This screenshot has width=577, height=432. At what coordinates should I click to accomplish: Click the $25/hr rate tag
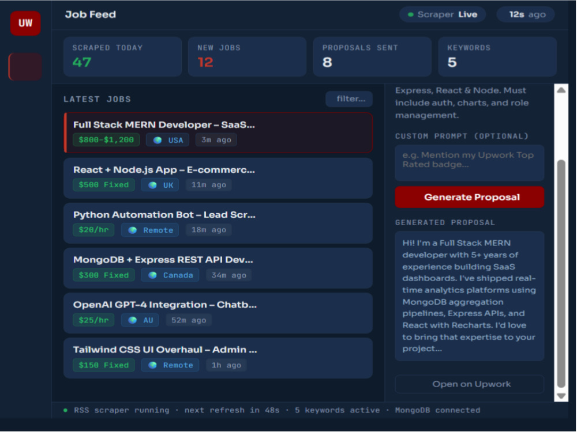click(x=93, y=320)
